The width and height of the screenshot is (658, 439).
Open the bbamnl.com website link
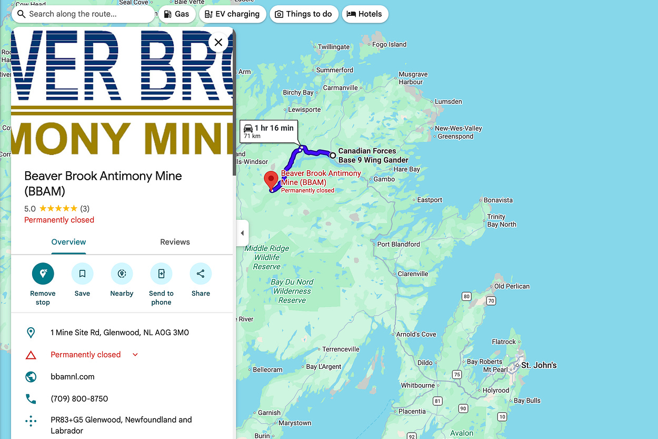73,377
